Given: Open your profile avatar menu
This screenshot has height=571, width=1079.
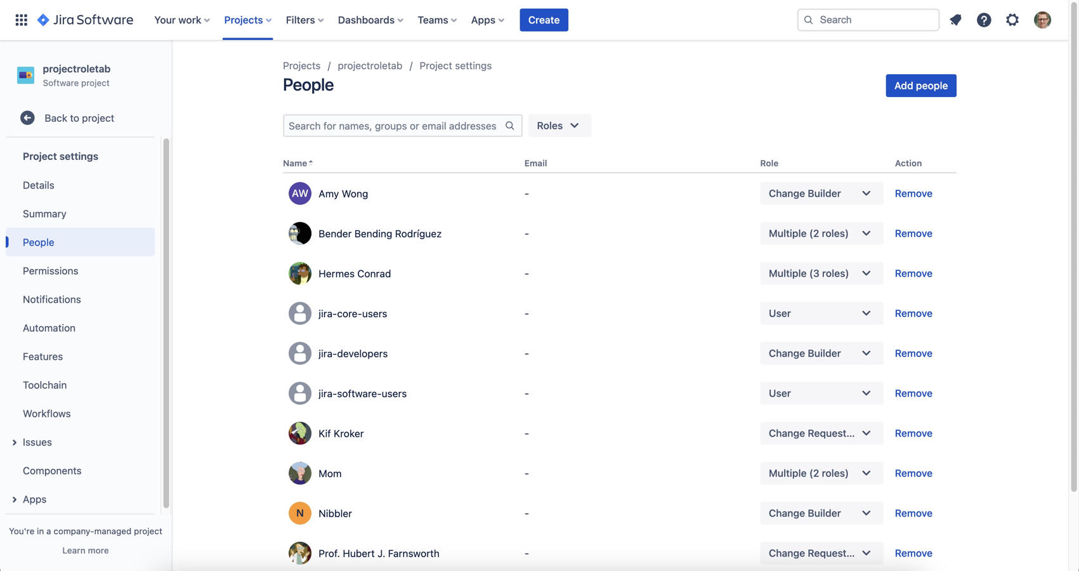Looking at the screenshot, I should tap(1042, 20).
